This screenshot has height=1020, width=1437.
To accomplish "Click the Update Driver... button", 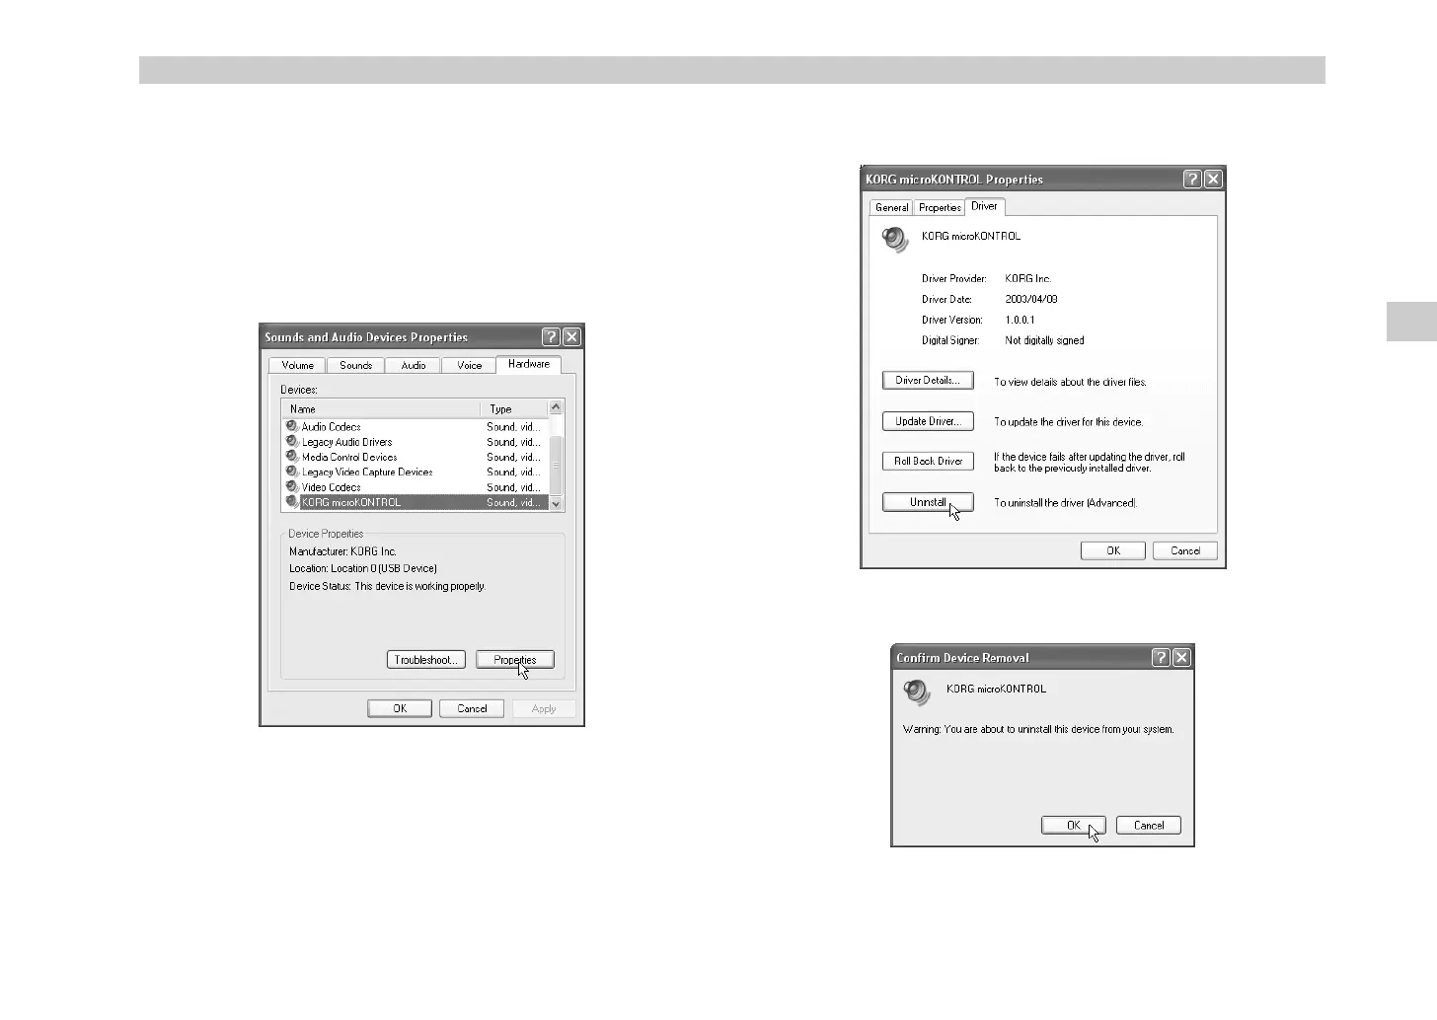I will click(928, 421).
